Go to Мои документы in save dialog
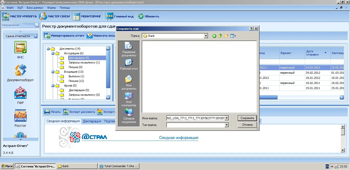The width and height of the screenshot is (350, 170). click(x=129, y=82)
